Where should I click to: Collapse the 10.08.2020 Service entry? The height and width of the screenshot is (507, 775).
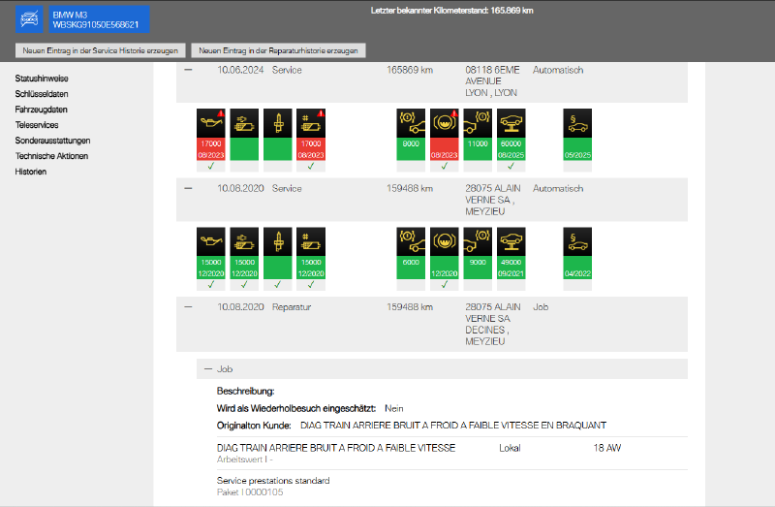click(x=188, y=188)
